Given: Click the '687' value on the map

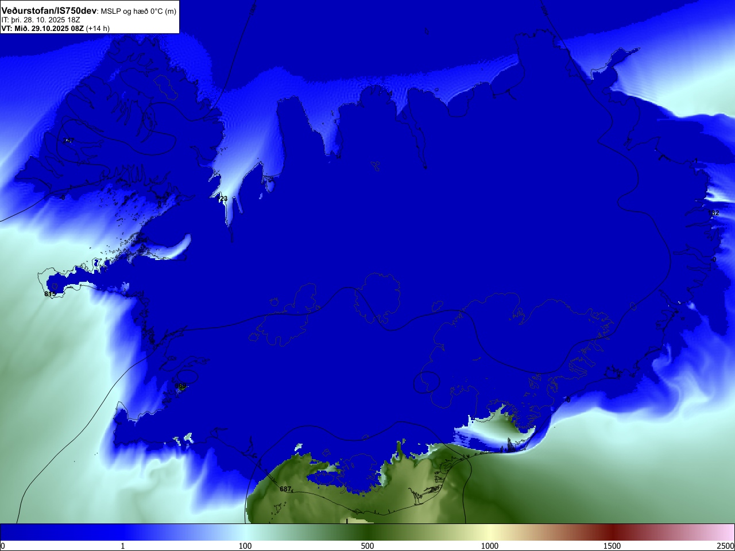Looking at the screenshot, I should (285, 489).
